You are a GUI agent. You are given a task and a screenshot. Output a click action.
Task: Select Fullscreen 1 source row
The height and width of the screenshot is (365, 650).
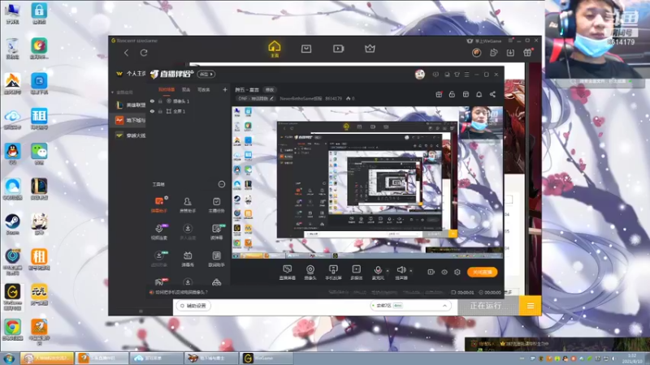188,111
